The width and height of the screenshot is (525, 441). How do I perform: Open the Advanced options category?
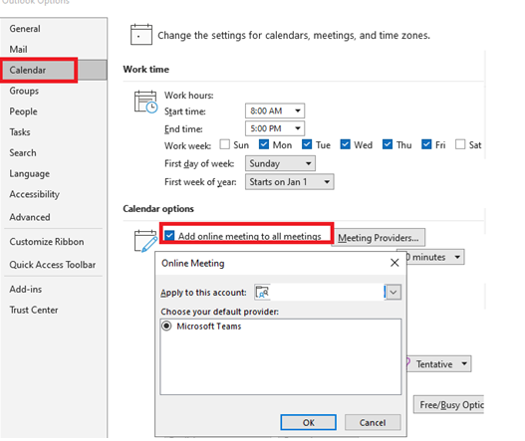(x=30, y=217)
